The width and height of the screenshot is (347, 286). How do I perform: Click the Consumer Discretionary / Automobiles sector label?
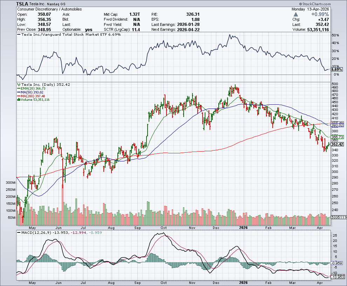[x=49, y=9]
